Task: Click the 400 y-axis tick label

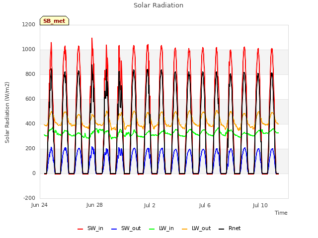Action: coord(30,123)
